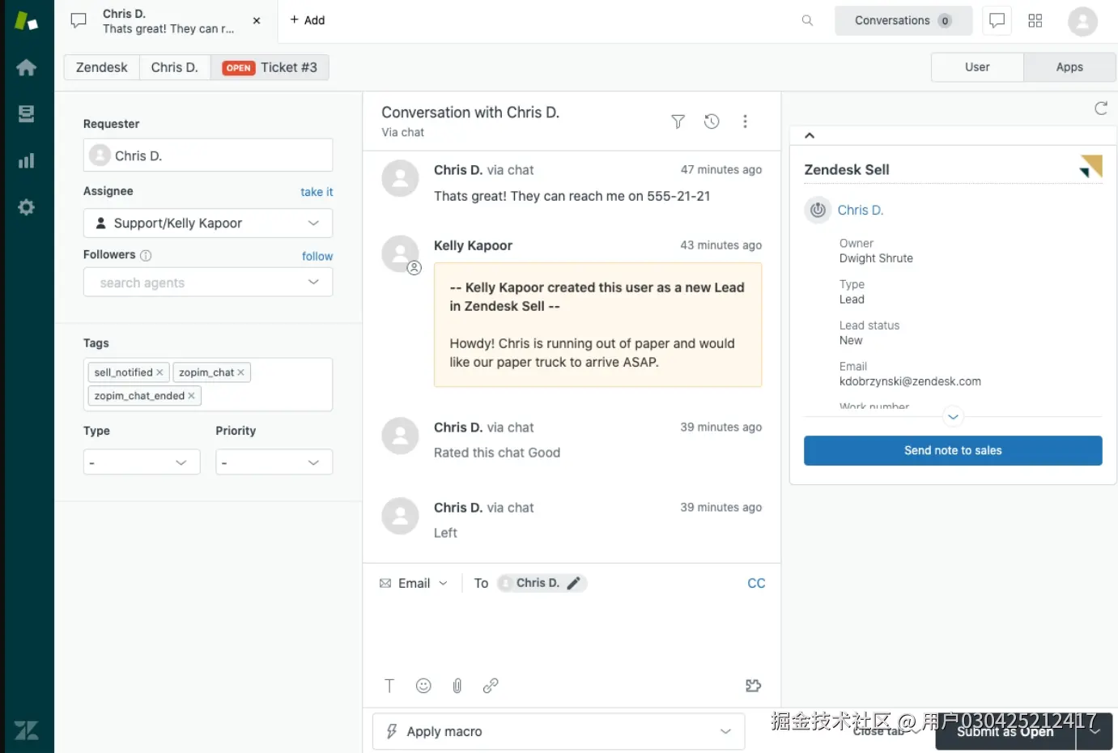
Task: Open the Assignee dropdown
Action: 208,223
